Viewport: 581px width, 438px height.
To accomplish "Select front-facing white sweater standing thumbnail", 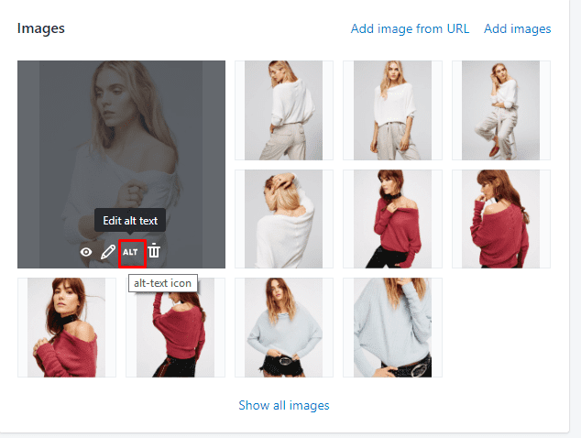I will coord(392,111).
